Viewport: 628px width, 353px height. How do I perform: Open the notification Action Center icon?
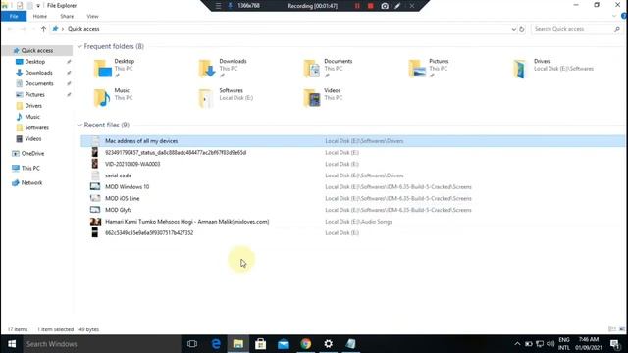[615, 344]
